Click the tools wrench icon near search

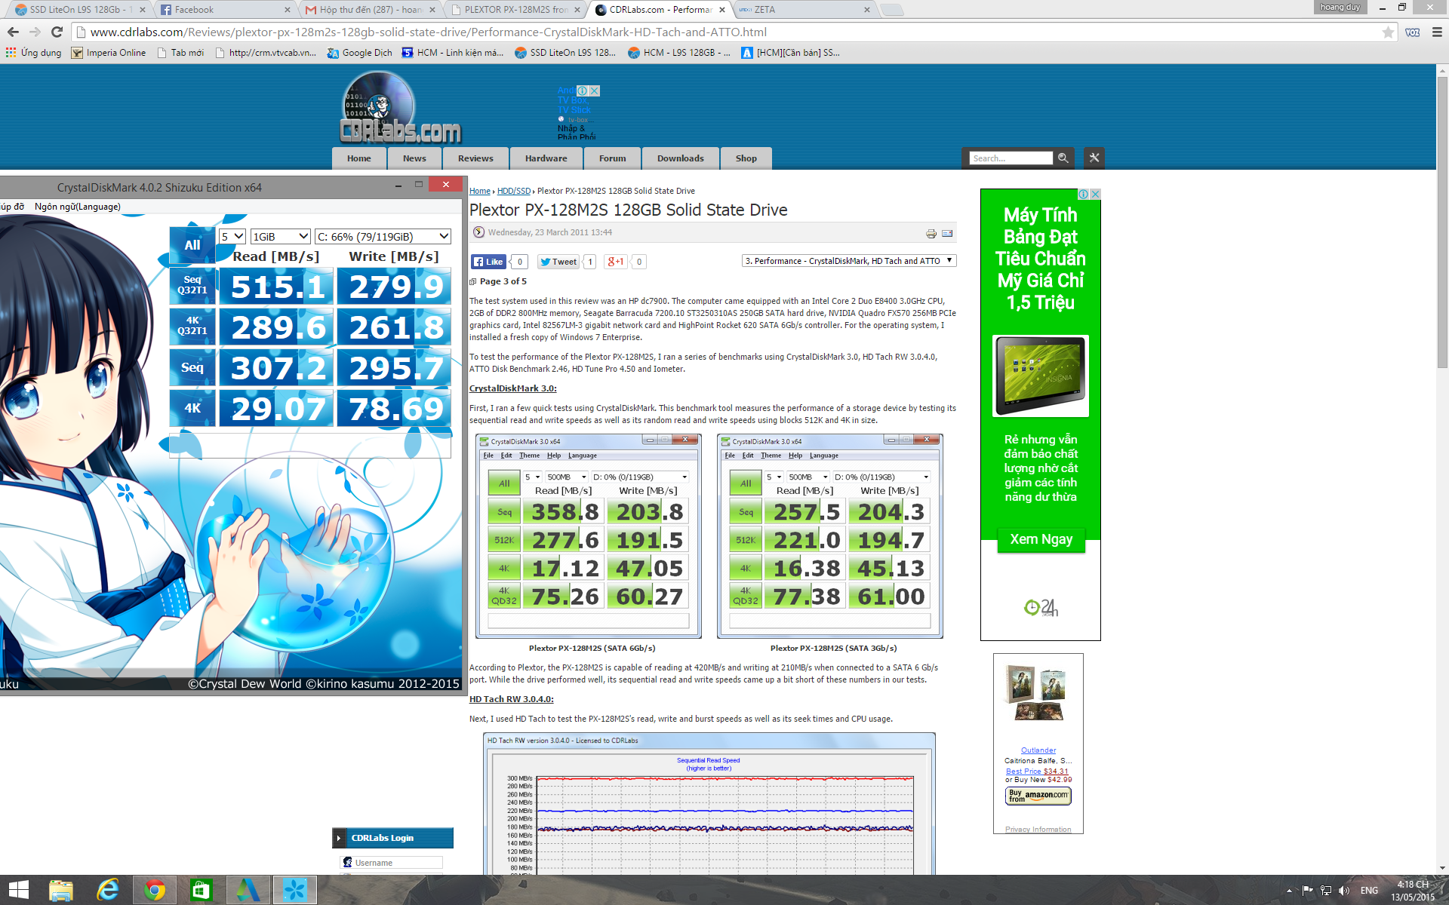[x=1094, y=158]
